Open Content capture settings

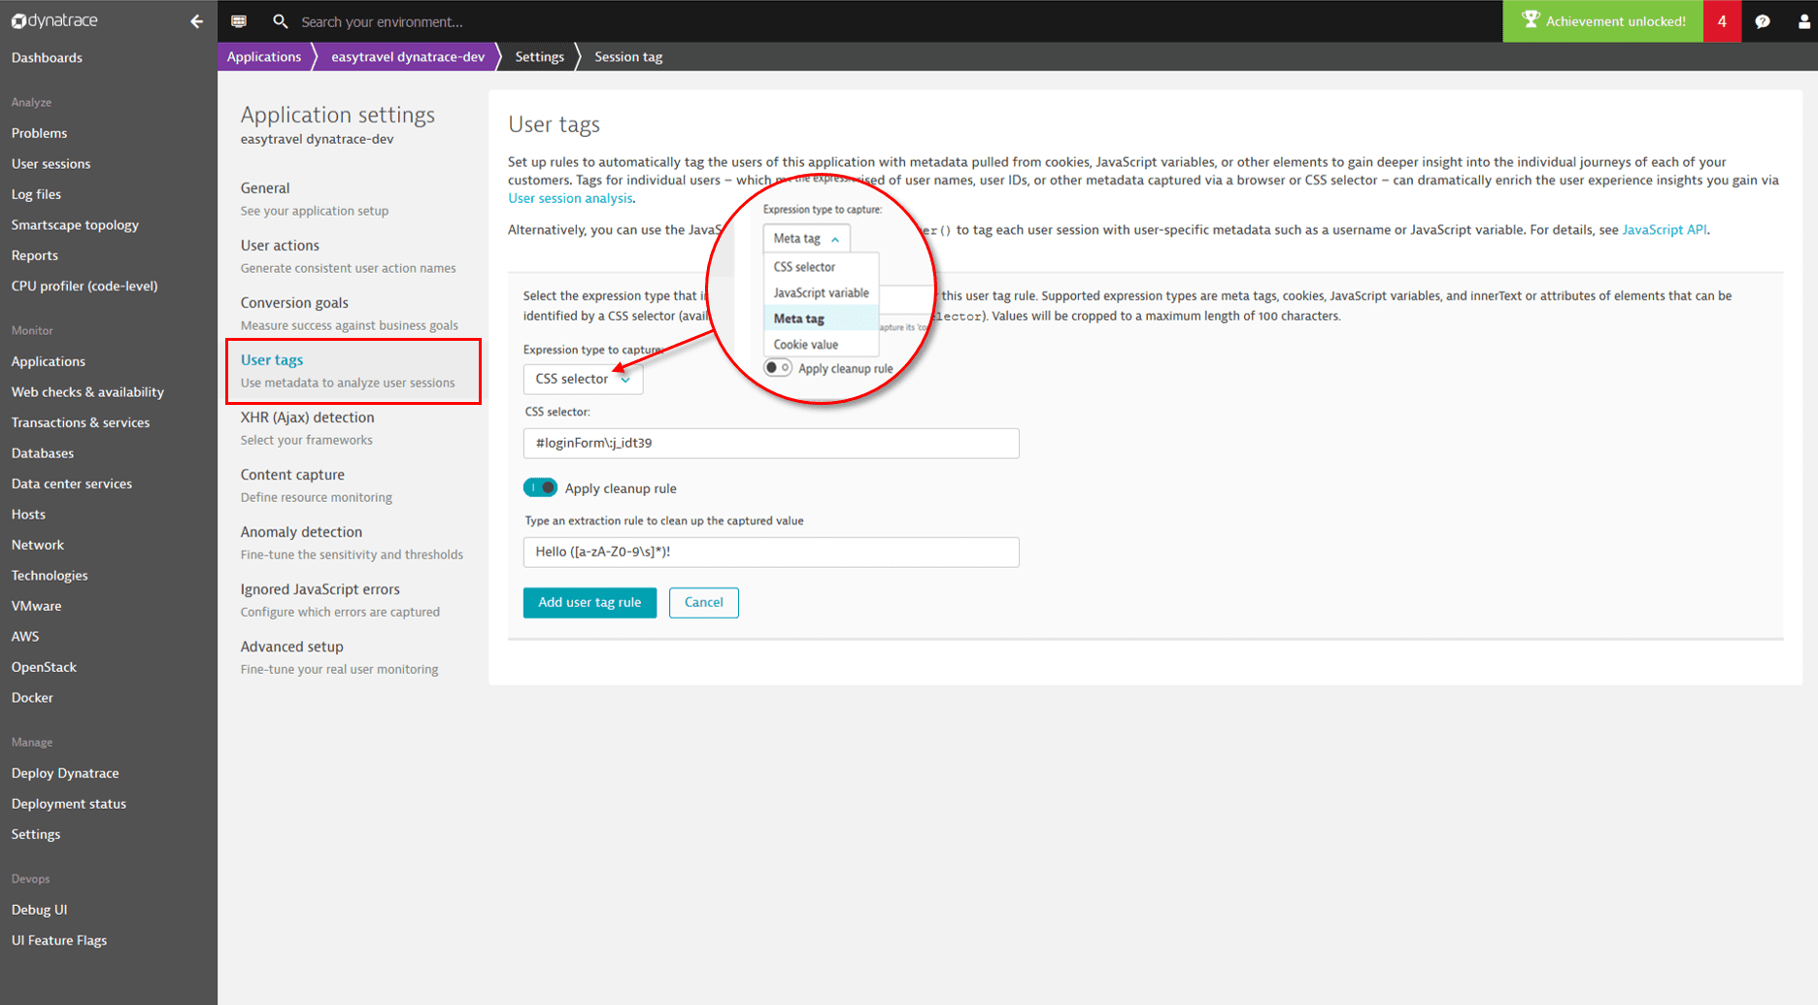(x=292, y=474)
